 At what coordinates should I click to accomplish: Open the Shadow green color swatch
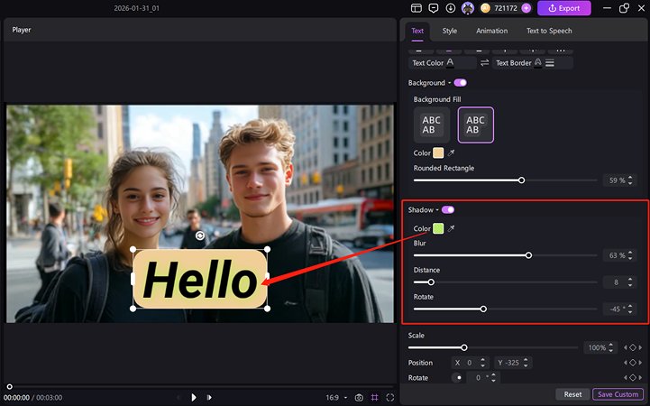pos(438,228)
